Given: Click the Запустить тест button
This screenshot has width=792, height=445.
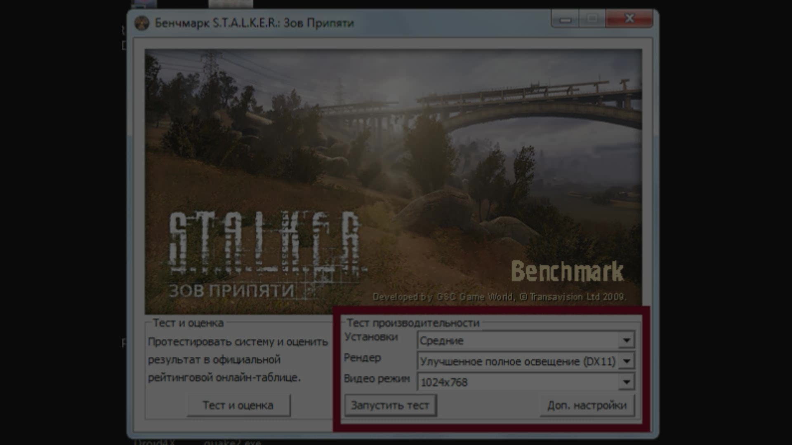Looking at the screenshot, I should (390, 405).
